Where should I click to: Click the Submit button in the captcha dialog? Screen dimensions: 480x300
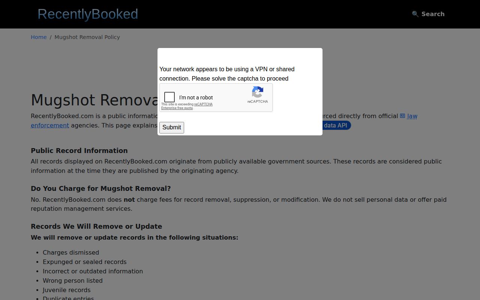coord(172,127)
